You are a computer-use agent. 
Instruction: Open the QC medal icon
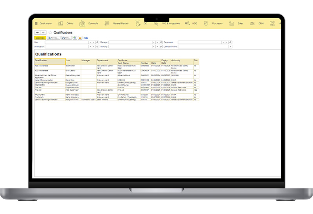[138, 23]
